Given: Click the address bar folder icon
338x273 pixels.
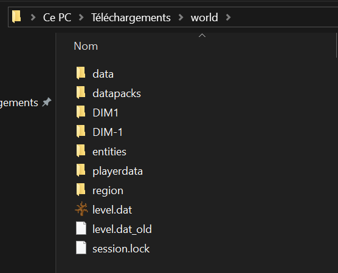Looking at the screenshot, I should [x=16, y=16].
